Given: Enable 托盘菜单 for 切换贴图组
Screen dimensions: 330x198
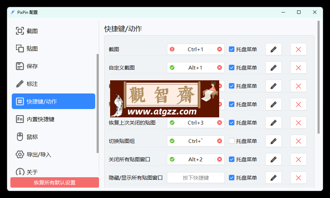Looking at the screenshot, I should [x=232, y=141].
